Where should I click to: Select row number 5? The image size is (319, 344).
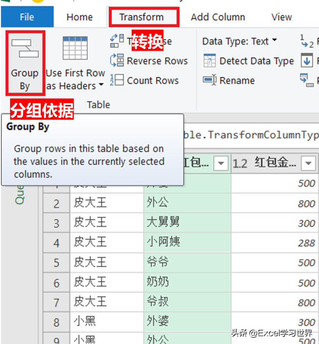point(56,263)
